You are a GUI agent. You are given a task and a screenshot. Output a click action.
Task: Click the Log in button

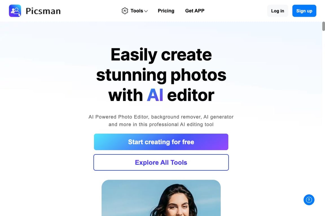click(278, 11)
